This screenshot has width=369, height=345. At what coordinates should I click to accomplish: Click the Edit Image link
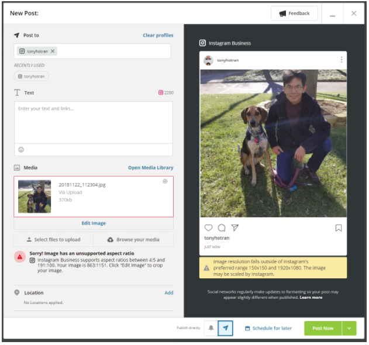click(x=94, y=223)
